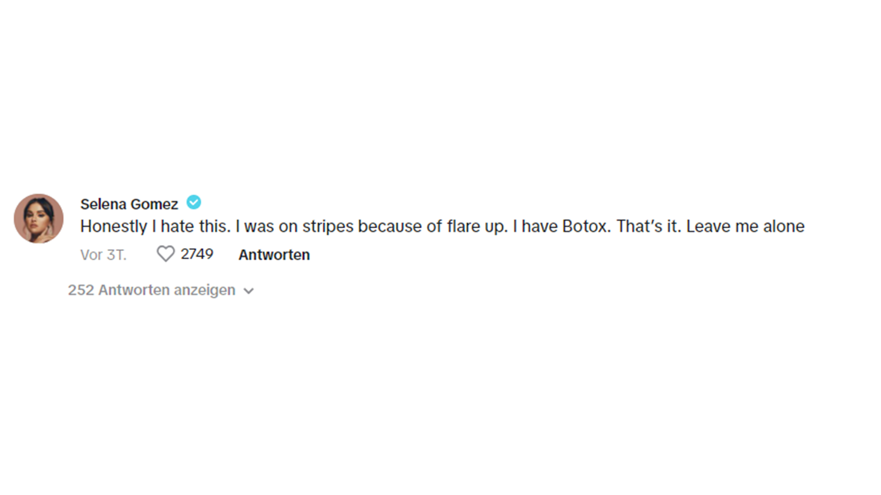Like the comment with the heart icon
The height and width of the screenshot is (495, 881).
click(x=166, y=254)
